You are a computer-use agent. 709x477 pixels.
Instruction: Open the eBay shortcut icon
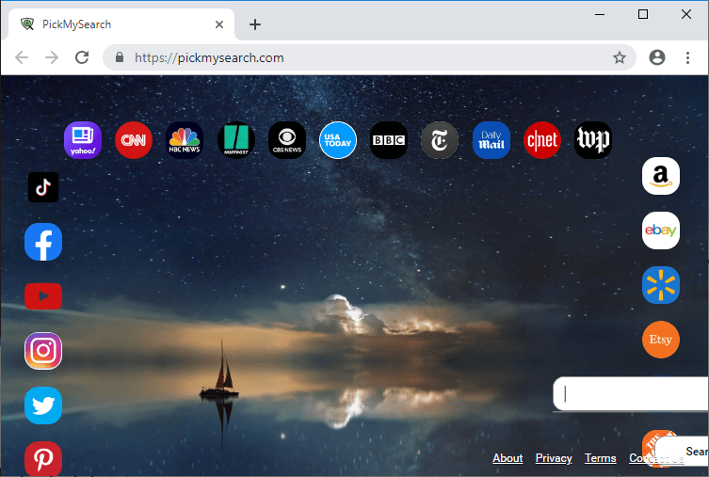pos(661,231)
